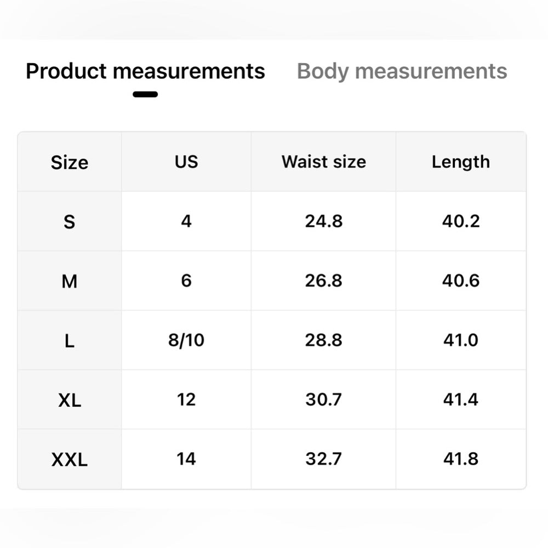548x548 pixels.
Task: Click the 26.8 waist measurement
Action: [x=323, y=281]
